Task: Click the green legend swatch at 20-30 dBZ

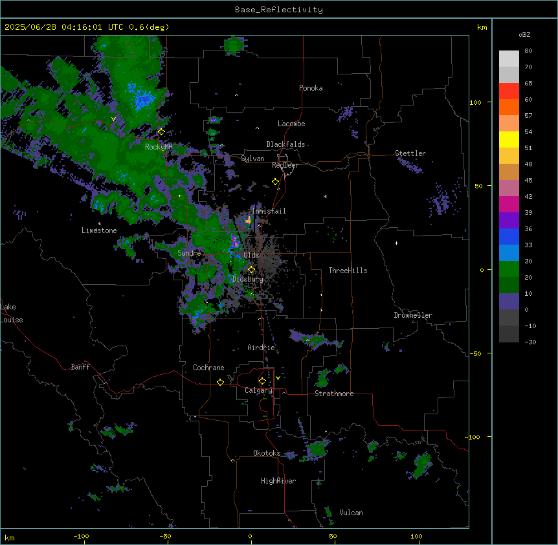Action: 509,269
